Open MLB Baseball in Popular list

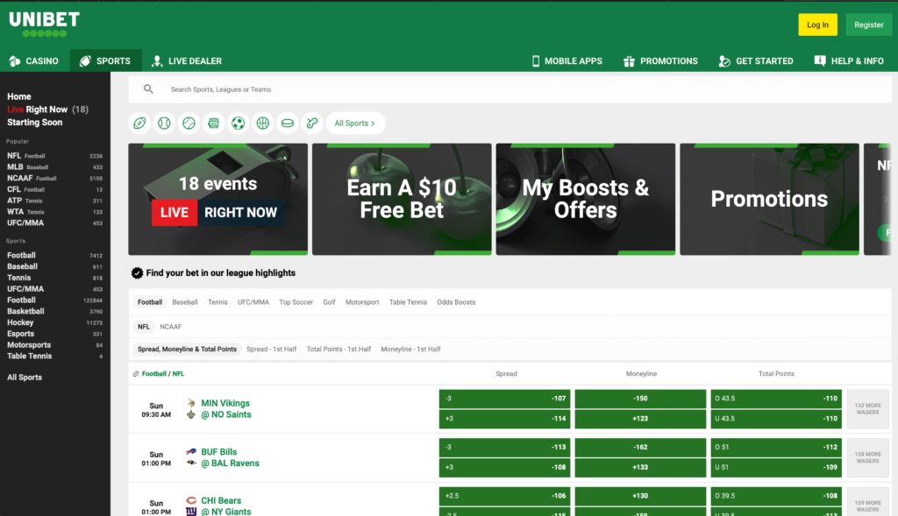pyautogui.click(x=54, y=167)
